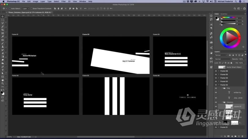
Task: Select the Eyedropper tool
Action: (x=2, y=37)
